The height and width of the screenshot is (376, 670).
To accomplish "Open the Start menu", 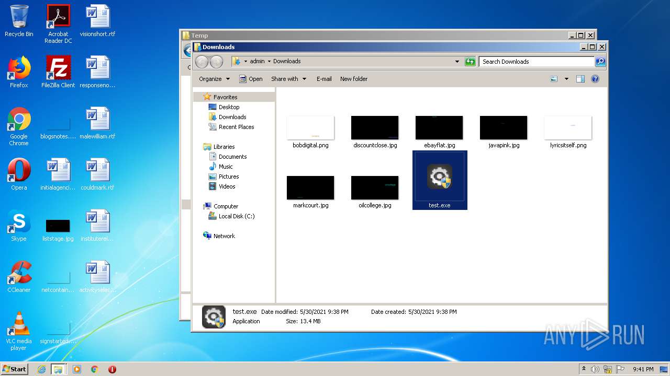I will pos(14,369).
